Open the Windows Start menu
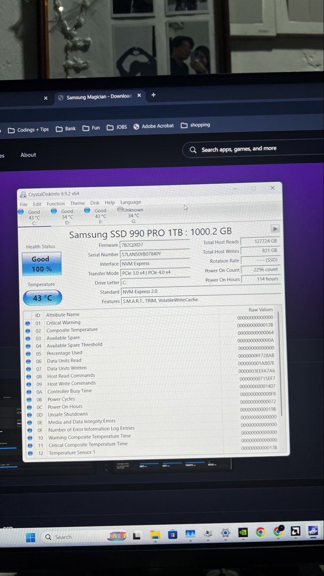Viewport: 324px width, 576px height. pos(30,538)
